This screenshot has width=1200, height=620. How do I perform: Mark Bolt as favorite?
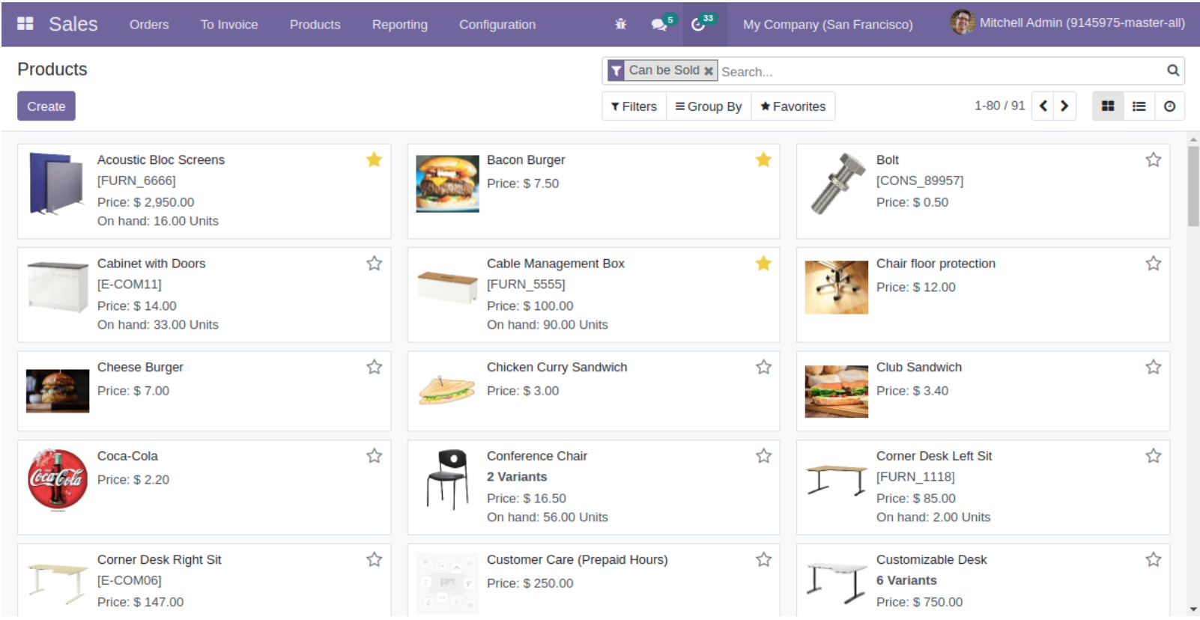coord(1153,159)
